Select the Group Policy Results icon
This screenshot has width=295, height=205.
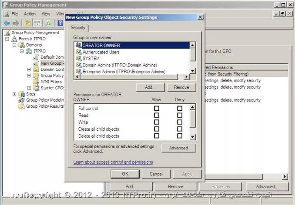click(x=22, y=106)
